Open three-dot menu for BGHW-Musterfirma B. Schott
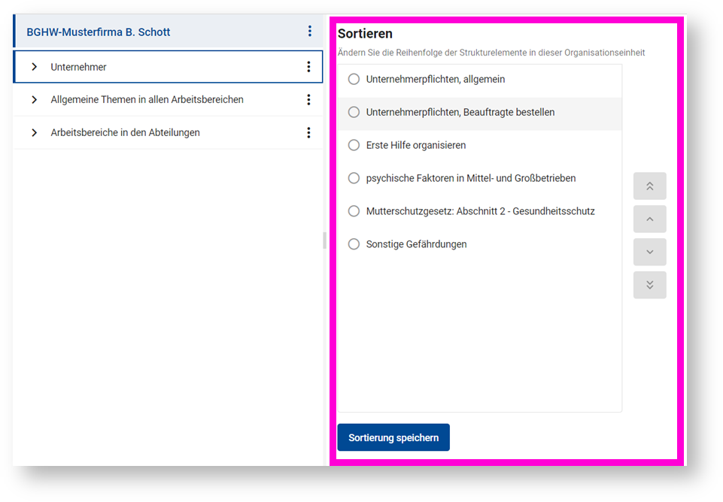The width and height of the screenshot is (723, 502). coord(309,32)
